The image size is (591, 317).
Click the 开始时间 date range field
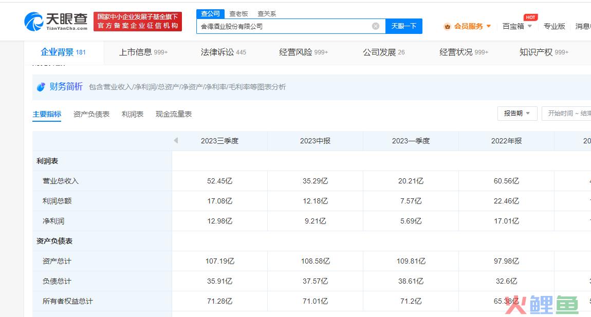click(x=566, y=114)
